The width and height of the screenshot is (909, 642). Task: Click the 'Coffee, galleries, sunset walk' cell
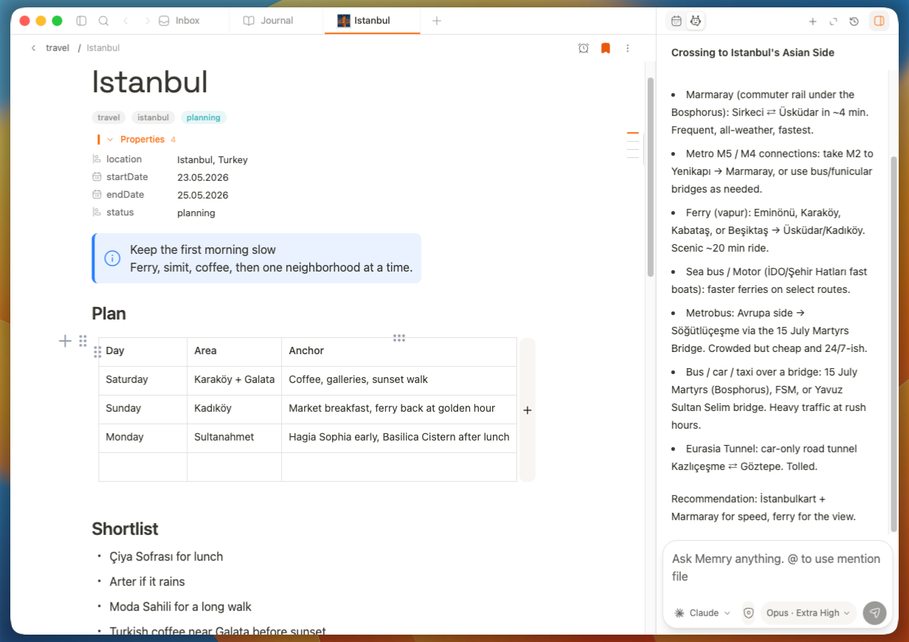[x=399, y=379]
